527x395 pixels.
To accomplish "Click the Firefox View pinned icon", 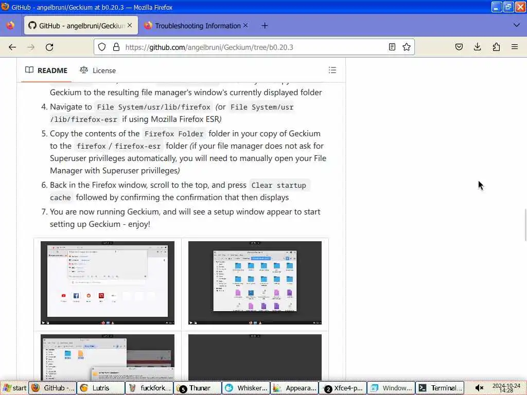I will 10,26.
